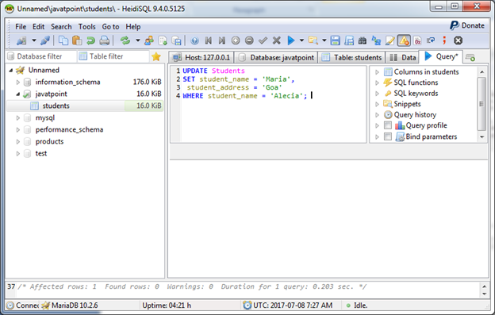
Task: Toggle the wrap long lines icon
Action: 431,40
